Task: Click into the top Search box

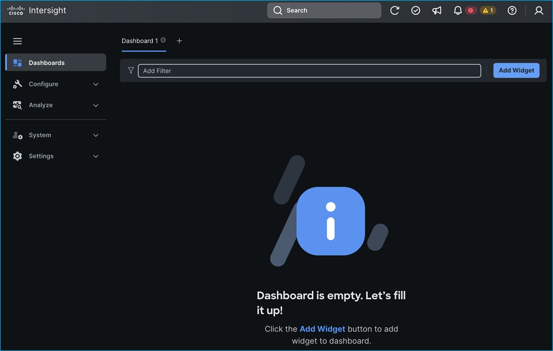Action: pos(324,11)
